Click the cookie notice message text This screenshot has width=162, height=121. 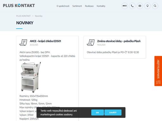tap(59, 112)
